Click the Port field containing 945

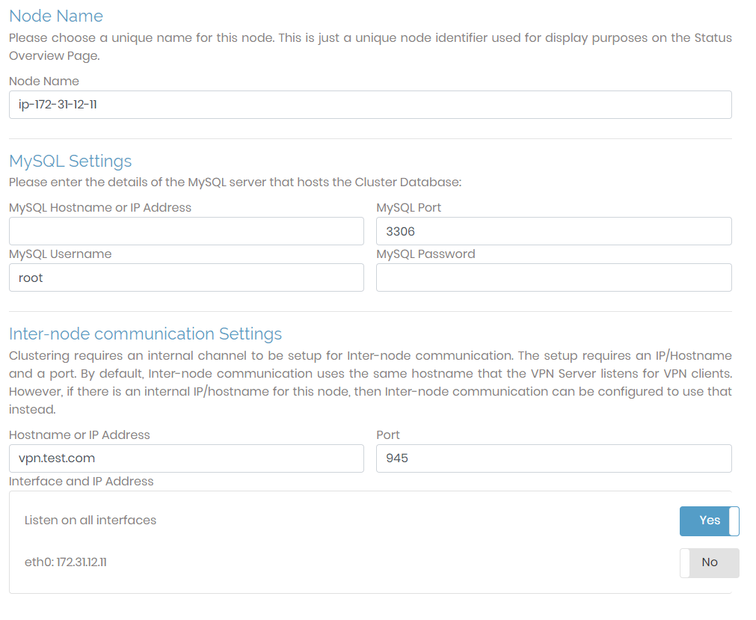tap(553, 458)
